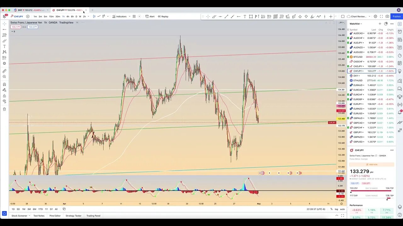The image size is (403, 226).
Task: Expand chart style dropdown arrow
Action: pos(108,16)
